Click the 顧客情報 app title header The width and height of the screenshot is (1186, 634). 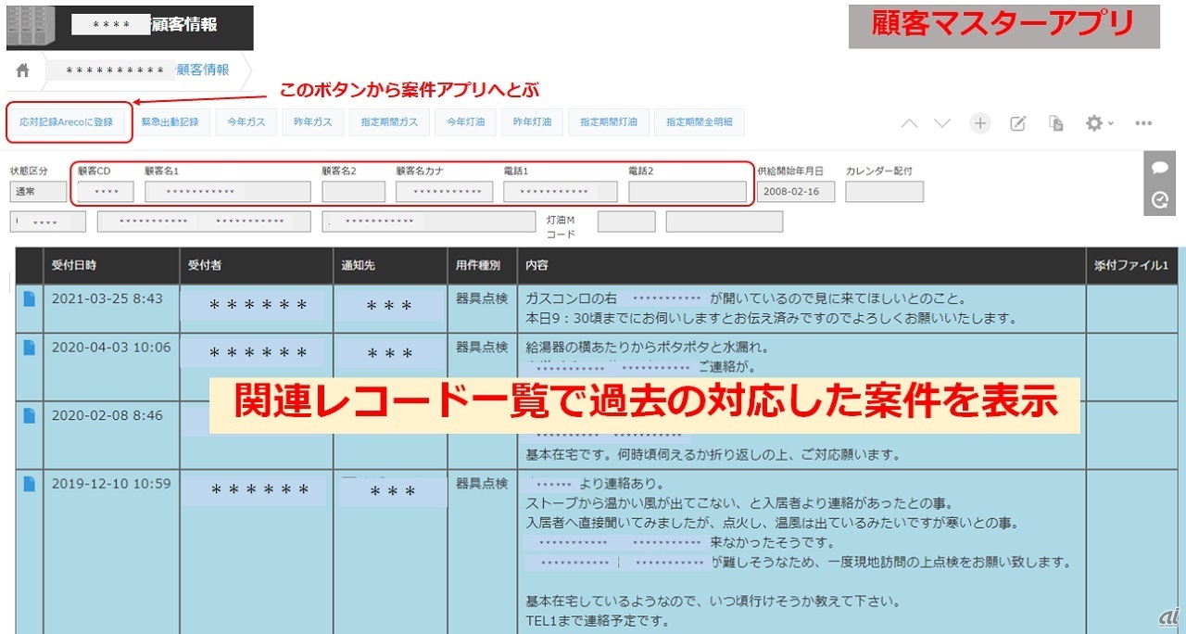pyautogui.click(x=184, y=25)
